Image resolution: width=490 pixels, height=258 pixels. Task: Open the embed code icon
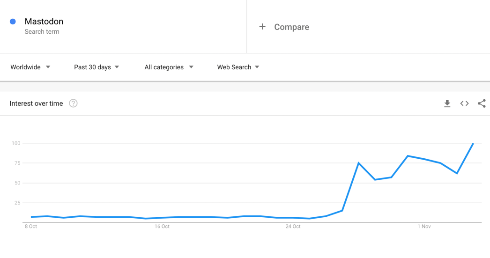464,103
